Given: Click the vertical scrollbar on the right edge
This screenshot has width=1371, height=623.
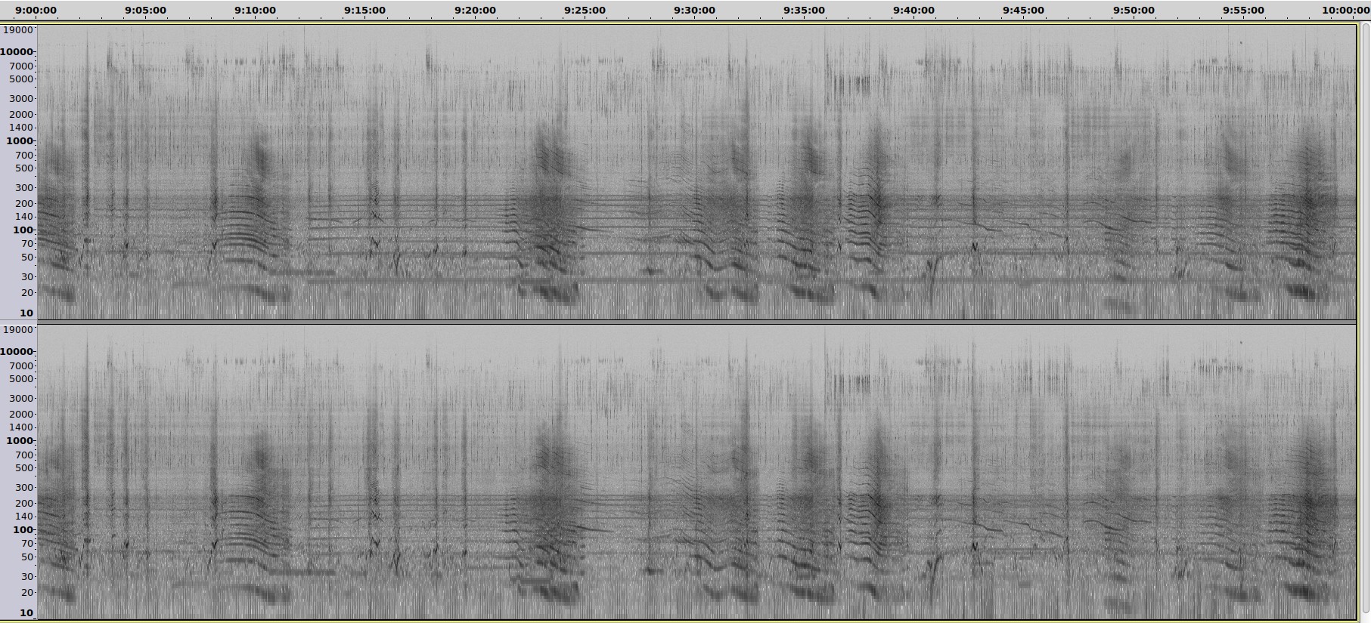Looking at the screenshot, I should point(1365,317).
